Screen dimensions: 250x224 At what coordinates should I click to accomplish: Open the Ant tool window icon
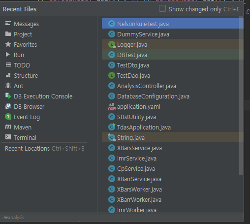pos(8,86)
